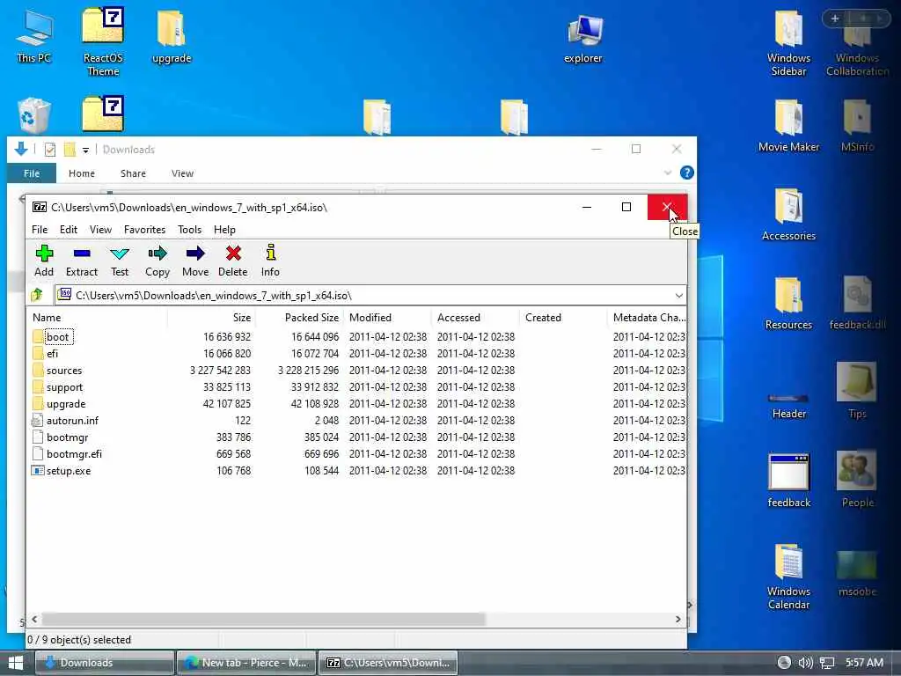Select the Windows Sidebar desktop folder

point(788,44)
